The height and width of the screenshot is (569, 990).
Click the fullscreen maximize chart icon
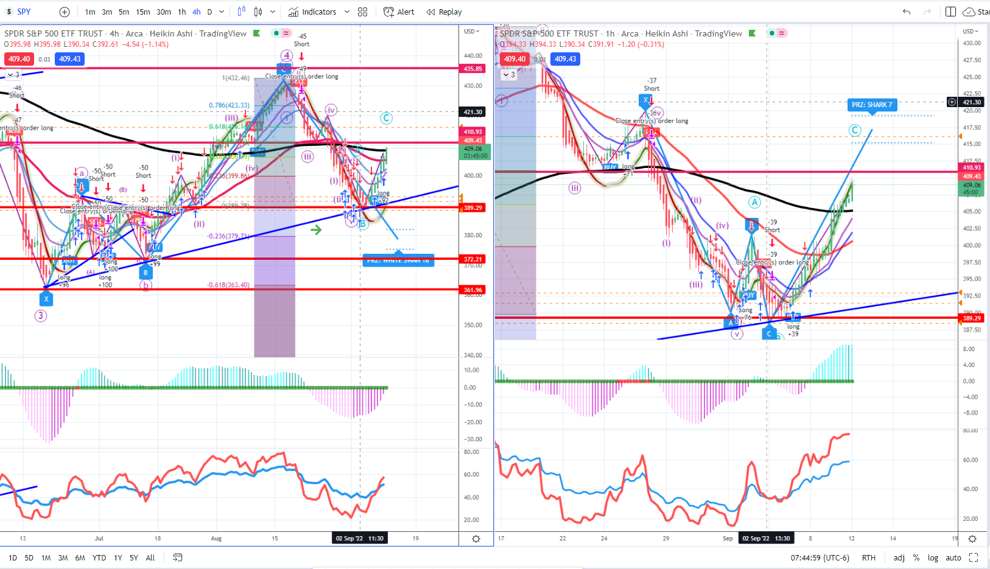(x=974, y=557)
